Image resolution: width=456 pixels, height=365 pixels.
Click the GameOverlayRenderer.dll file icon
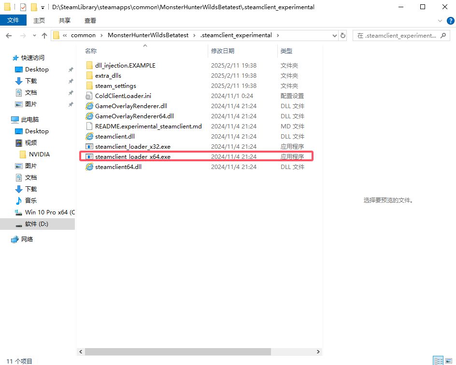tap(89, 106)
